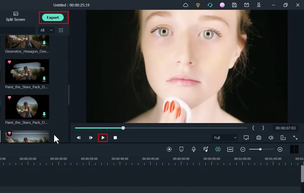The width and height of the screenshot is (304, 193).
Task: Open the mail messages icon
Action: tap(247, 5)
